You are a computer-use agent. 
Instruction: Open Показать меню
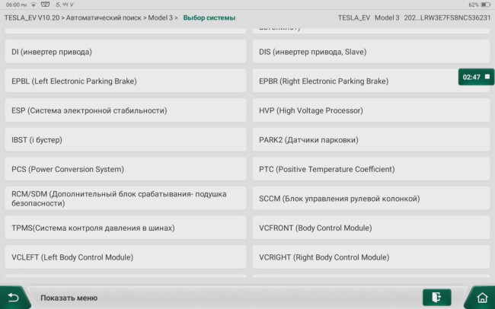click(69, 298)
